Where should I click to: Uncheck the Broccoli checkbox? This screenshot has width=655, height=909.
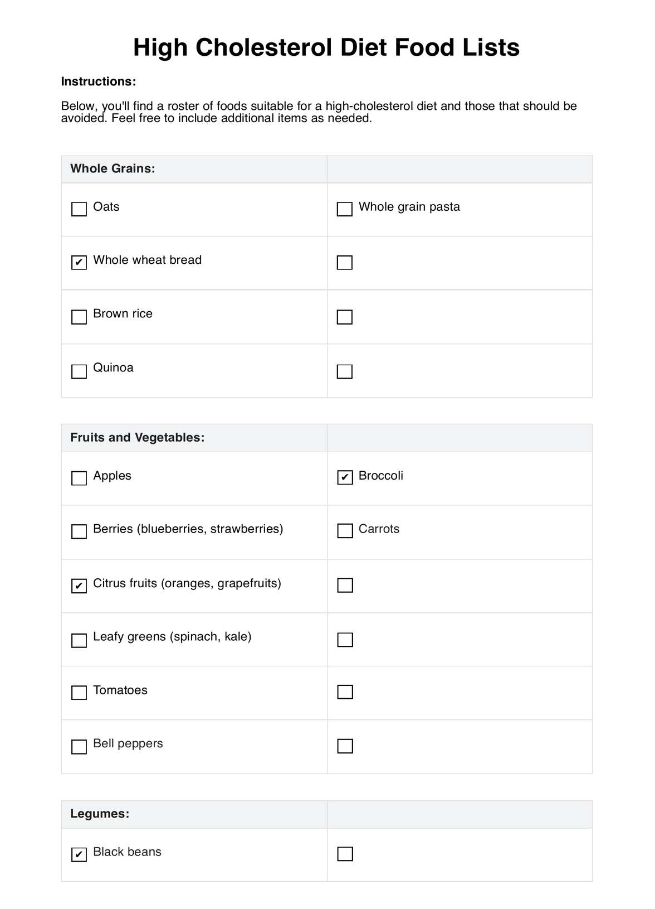click(x=345, y=477)
